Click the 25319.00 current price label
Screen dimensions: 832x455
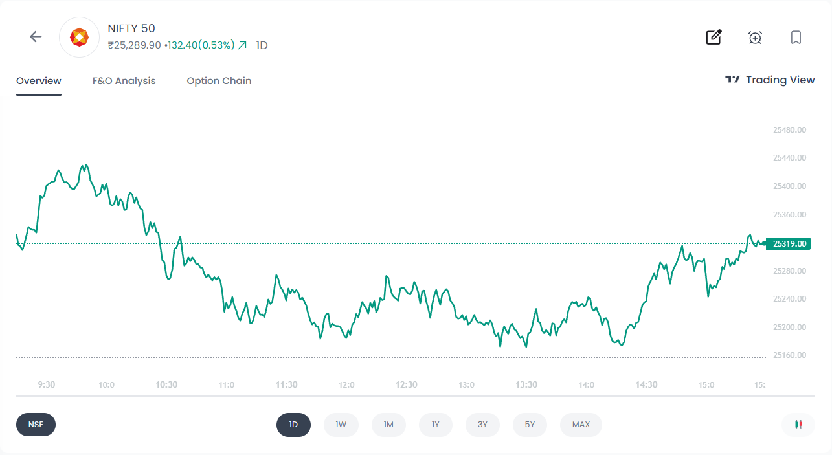tap(789, 244)
